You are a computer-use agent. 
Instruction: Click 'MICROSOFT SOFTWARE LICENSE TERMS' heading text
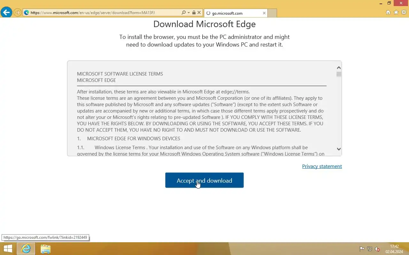120,74
